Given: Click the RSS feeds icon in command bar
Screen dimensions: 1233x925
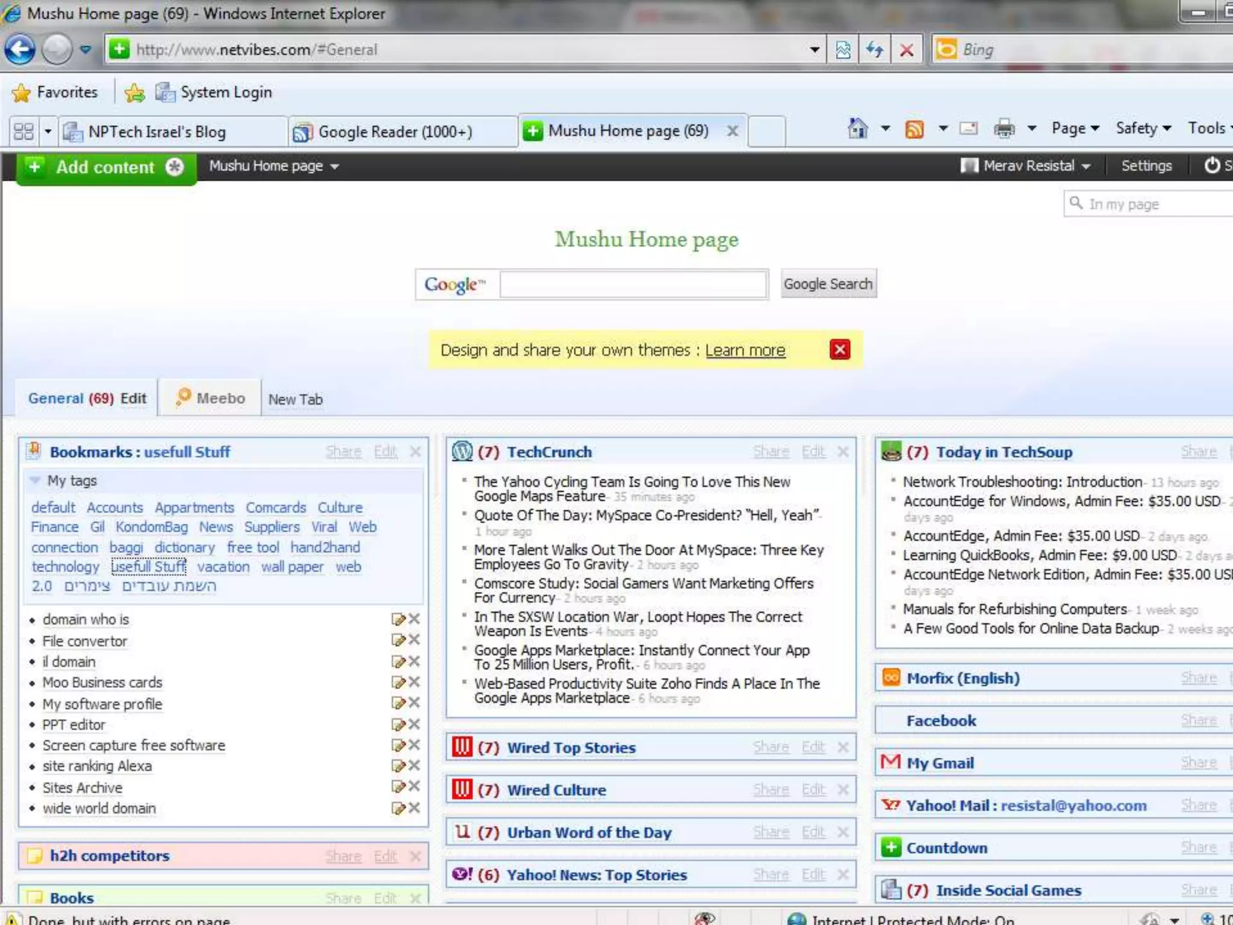Looking at the screenshot, I should [x=915, y=129].
